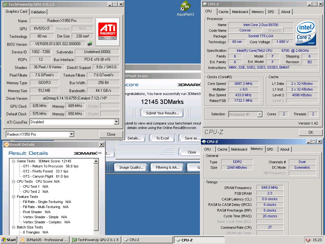The image size is (325, 244).
Task: Open the Details button in 3DMark score
Action: click(134, 138)
